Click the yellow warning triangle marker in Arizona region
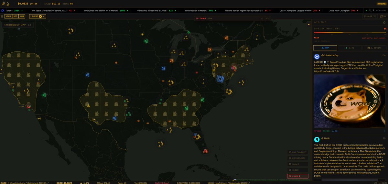Screen dimensions: 388x184 point(88,105)
